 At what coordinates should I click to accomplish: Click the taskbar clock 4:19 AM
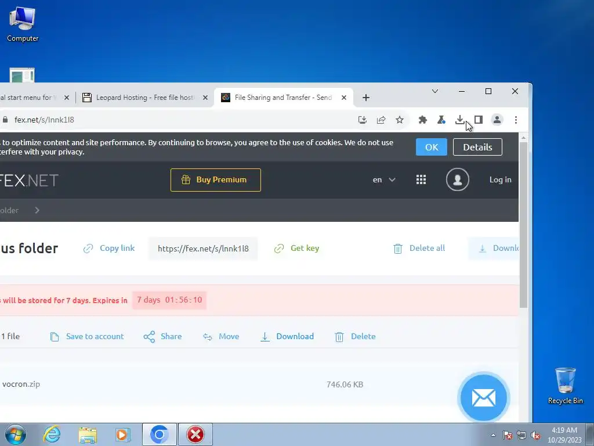(x=564, y=430)
